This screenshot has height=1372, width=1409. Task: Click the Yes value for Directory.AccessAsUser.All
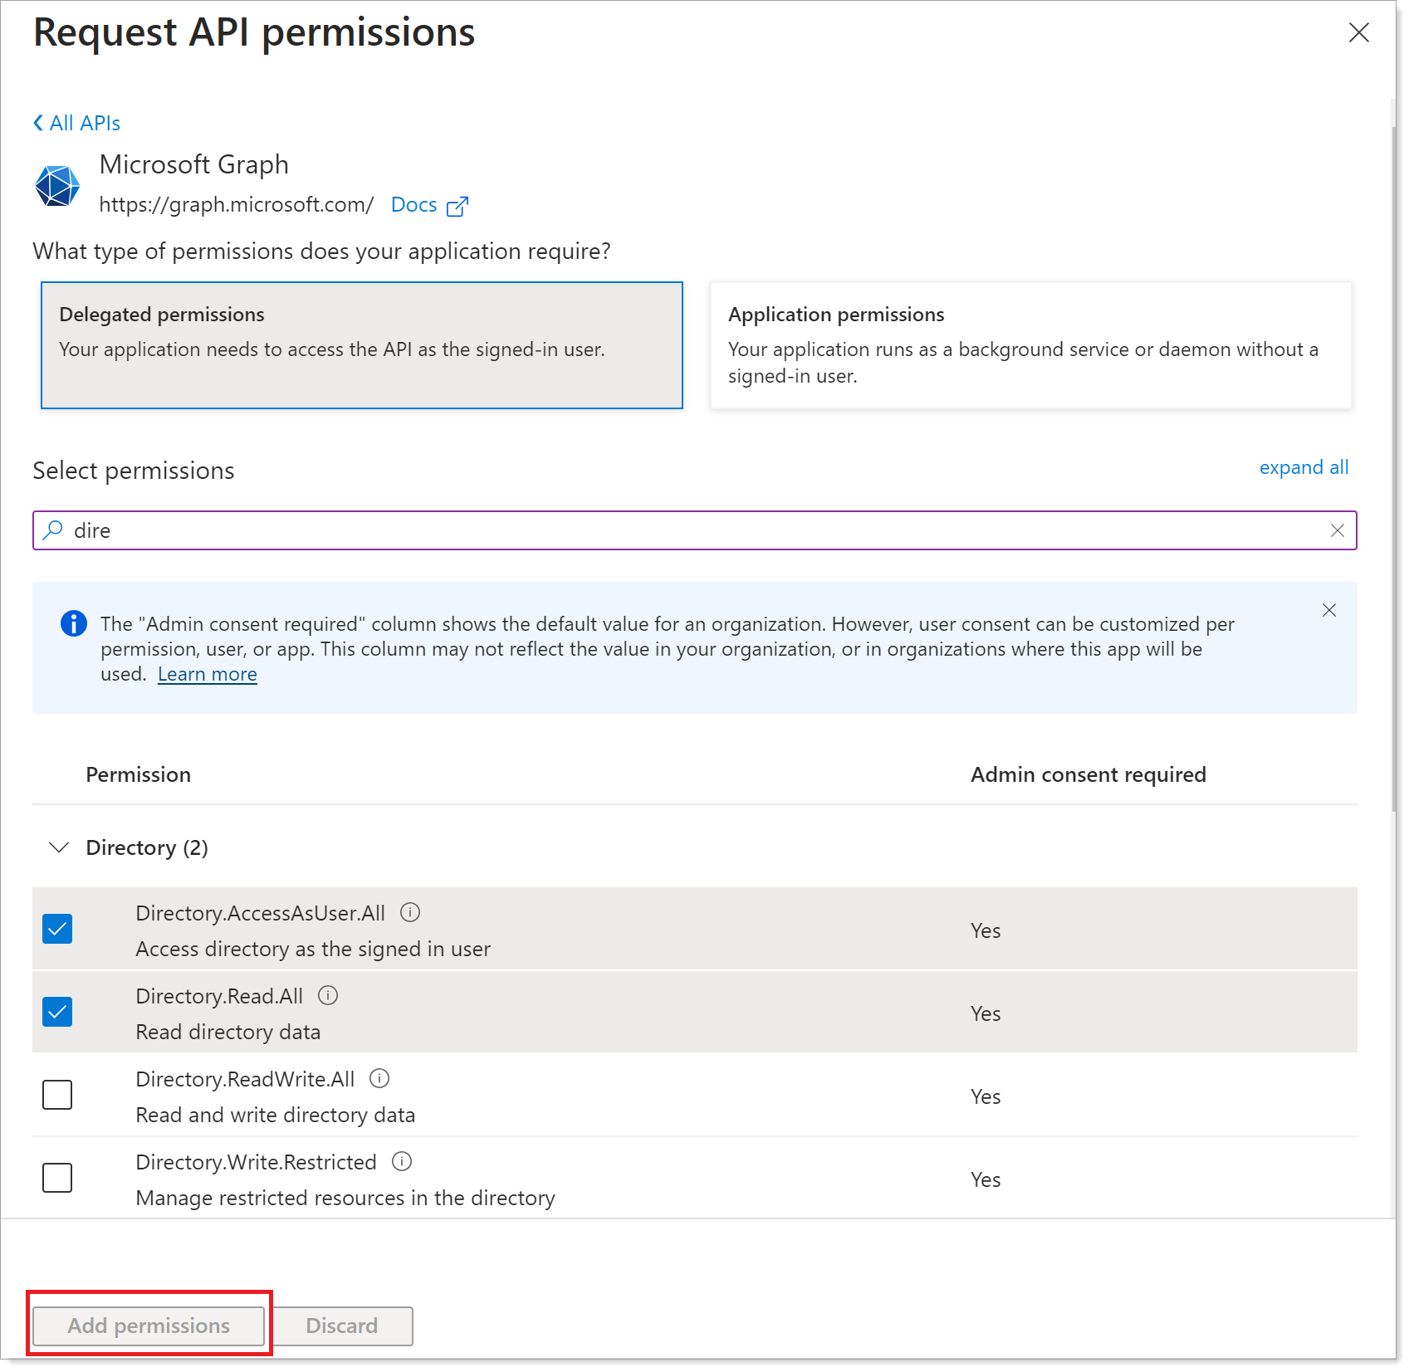[x=986, y=930]
